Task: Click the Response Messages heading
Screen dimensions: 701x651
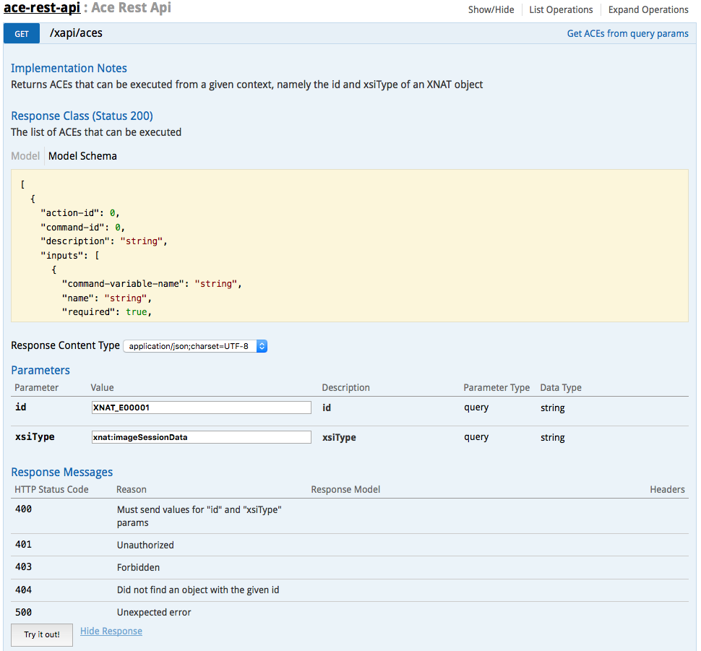Action: (x=62, y=472)
